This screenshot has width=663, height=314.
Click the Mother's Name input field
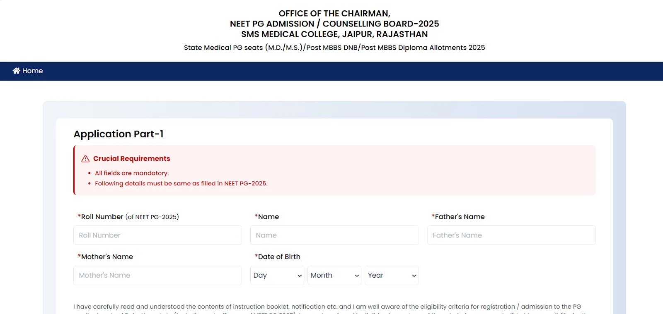[157, 275]
